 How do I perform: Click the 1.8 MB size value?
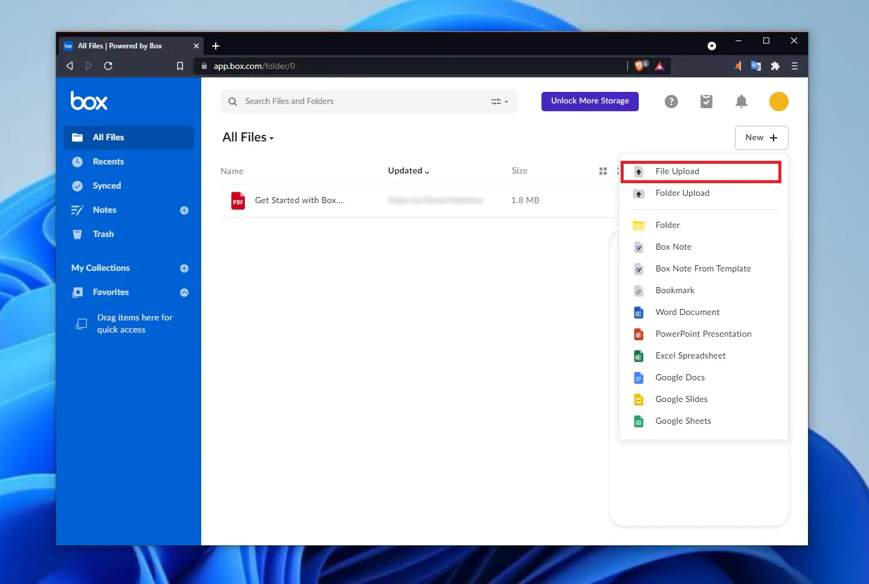525,200
